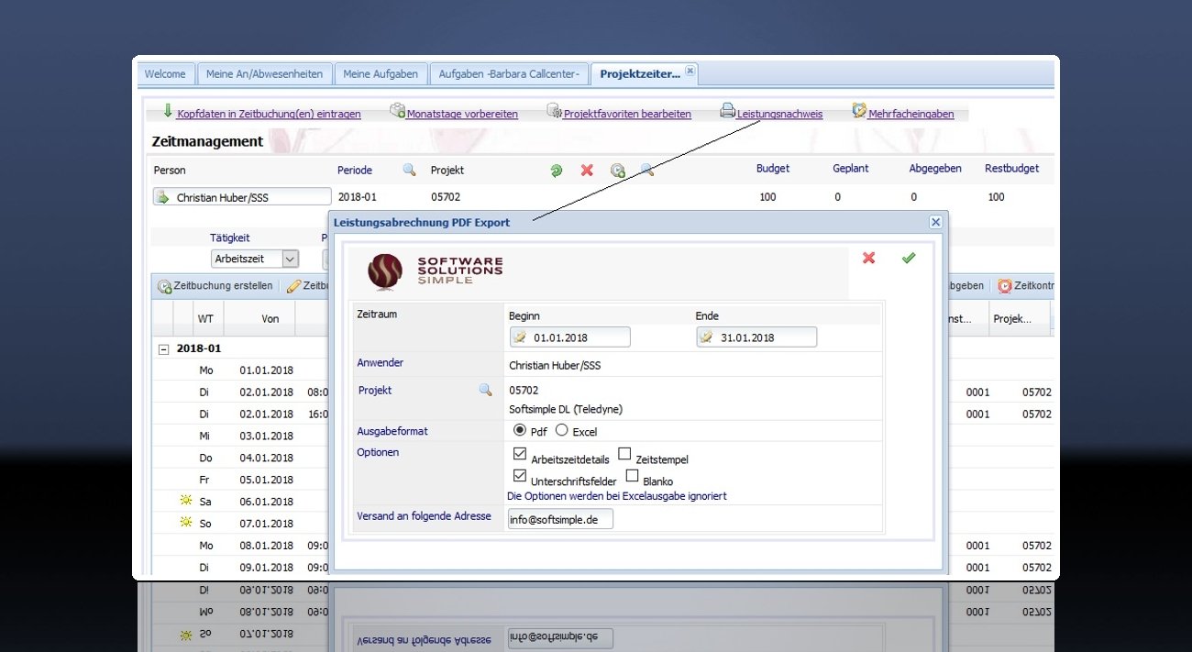Viewport: 1192px width, 652px height.
Task: Click the sun icon on the So row
Action: coord(186,522)
